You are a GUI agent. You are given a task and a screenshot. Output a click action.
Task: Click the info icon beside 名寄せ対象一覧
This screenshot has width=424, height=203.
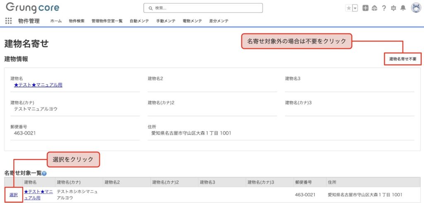[44, 174]
